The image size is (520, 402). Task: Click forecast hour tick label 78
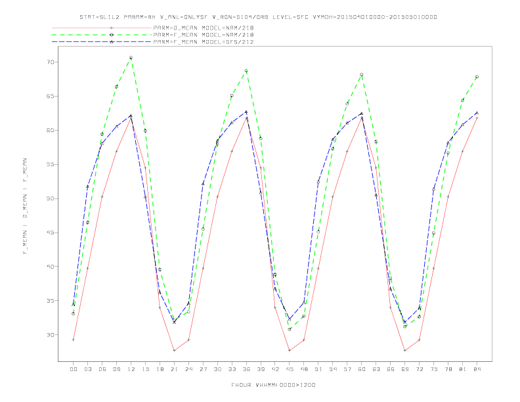pos(448,369)
